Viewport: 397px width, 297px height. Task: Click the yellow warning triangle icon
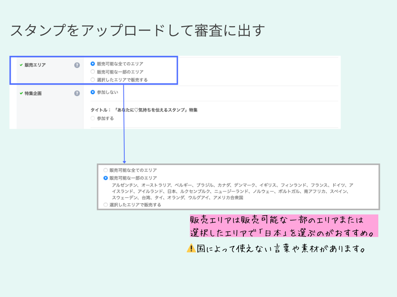pyautogui.click(x=191, y=248)
